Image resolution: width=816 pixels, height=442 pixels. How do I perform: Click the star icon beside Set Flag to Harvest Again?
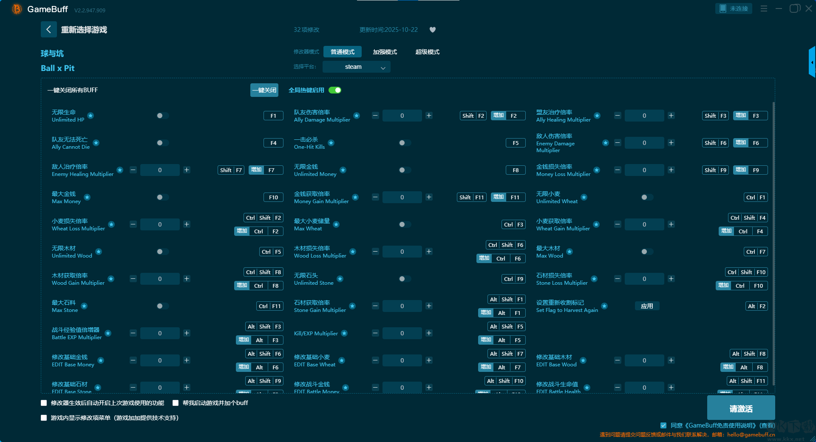tap(604, 306)
